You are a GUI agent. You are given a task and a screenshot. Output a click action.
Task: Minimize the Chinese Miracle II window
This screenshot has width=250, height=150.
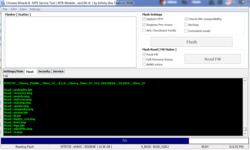(227, 2)
